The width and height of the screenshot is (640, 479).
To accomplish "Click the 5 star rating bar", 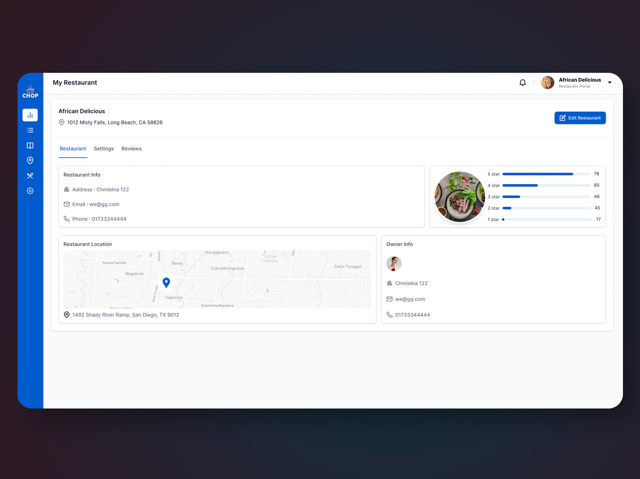I will coord(546,174).
